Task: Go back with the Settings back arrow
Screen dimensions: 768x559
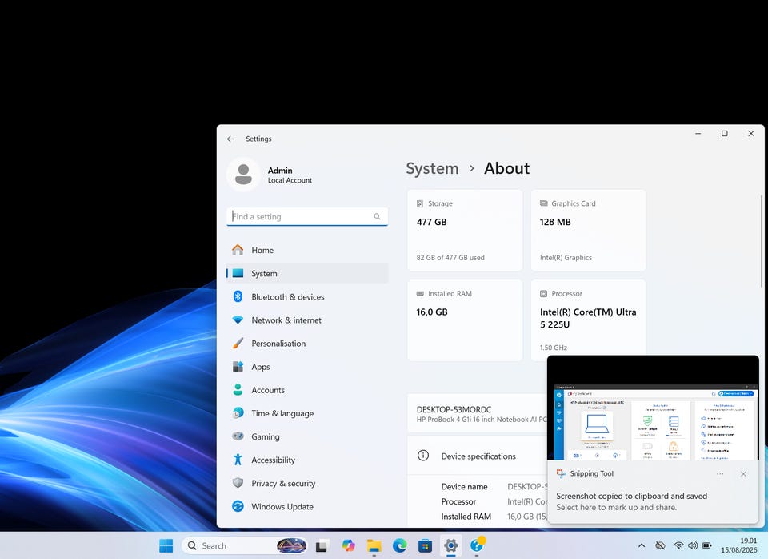Action: click(x=230, y=139)
